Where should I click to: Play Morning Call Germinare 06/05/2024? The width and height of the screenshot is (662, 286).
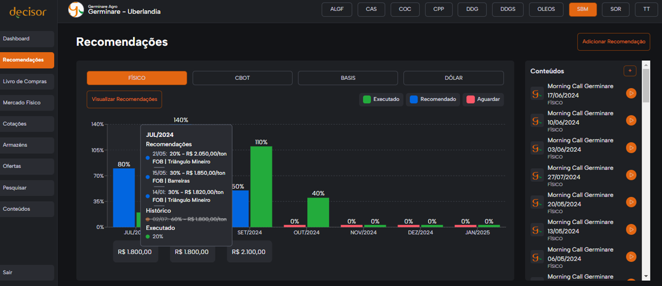click(631, 256)
